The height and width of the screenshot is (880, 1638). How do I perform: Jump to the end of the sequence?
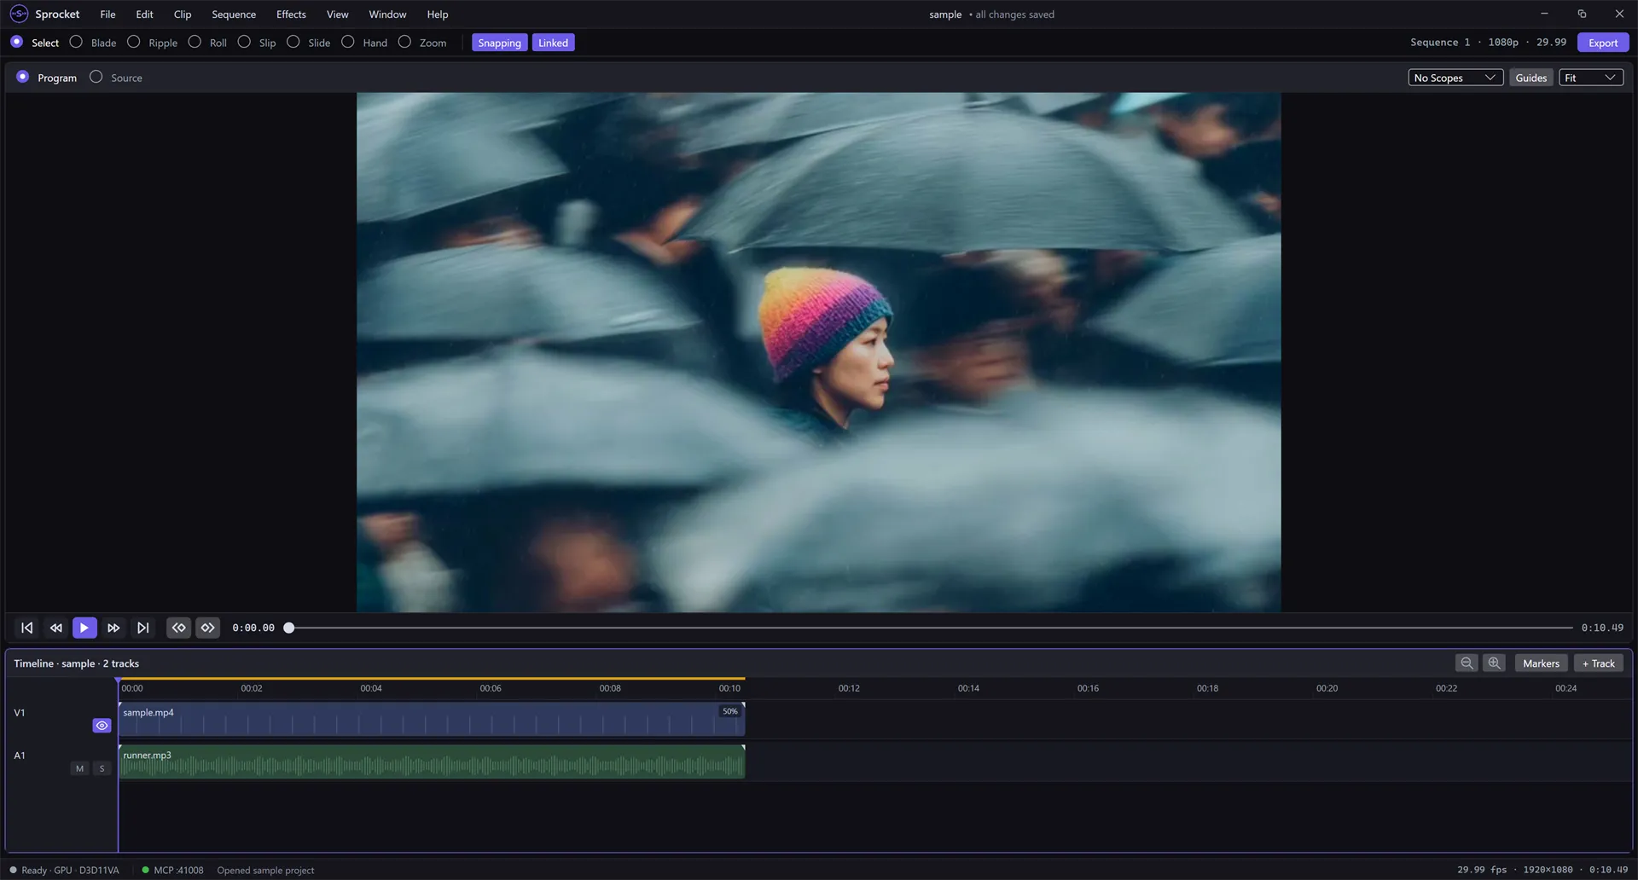click(143, 628)
